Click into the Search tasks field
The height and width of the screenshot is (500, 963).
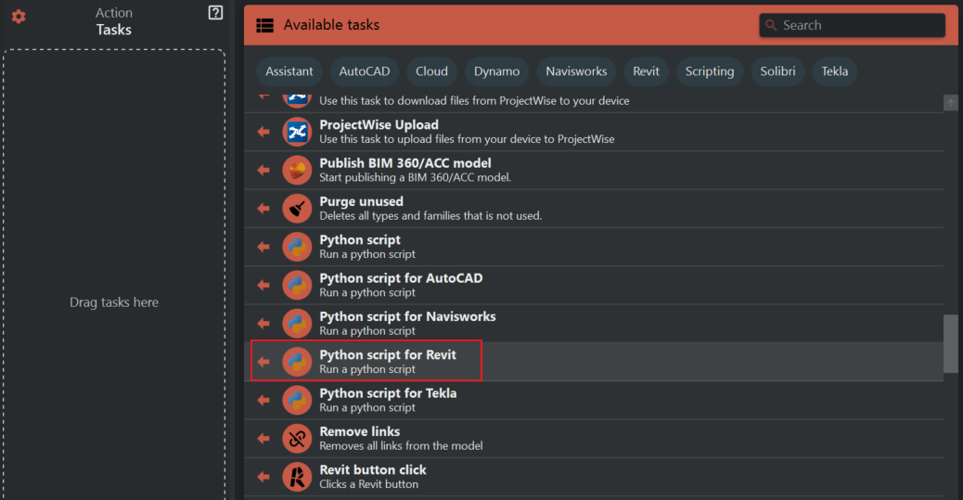pyautogui.click(x=852, y=25)
